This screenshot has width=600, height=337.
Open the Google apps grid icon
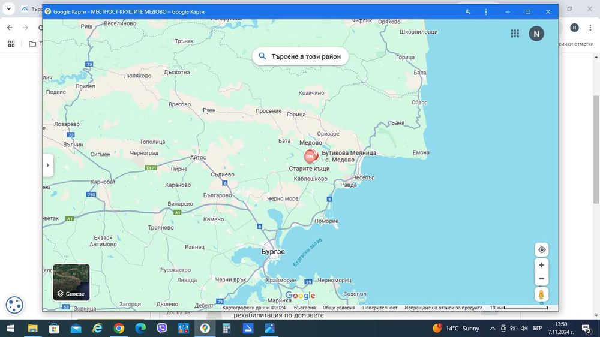[x=515, y=34]
